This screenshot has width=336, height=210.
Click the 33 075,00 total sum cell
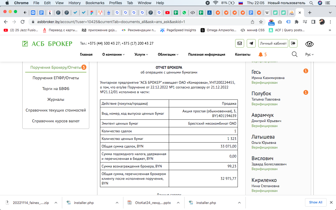pos(203,146)
